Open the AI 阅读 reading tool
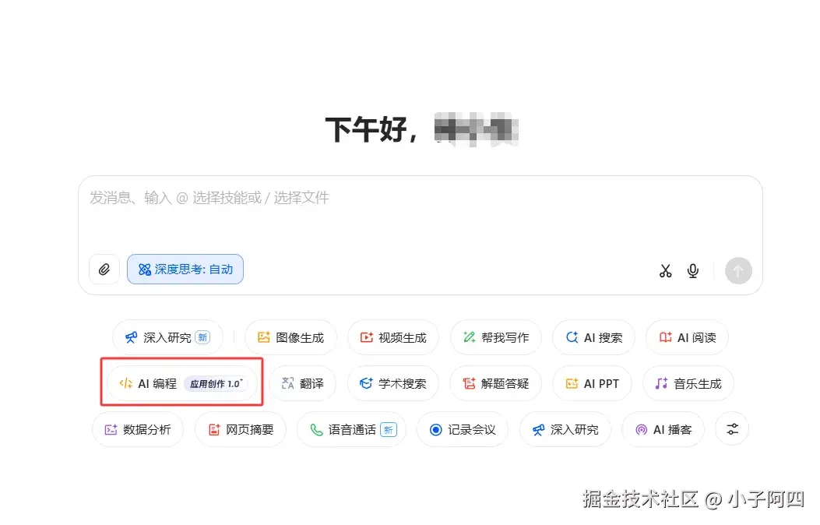This screenshot has width=820, height=525. tap(687, 337)
